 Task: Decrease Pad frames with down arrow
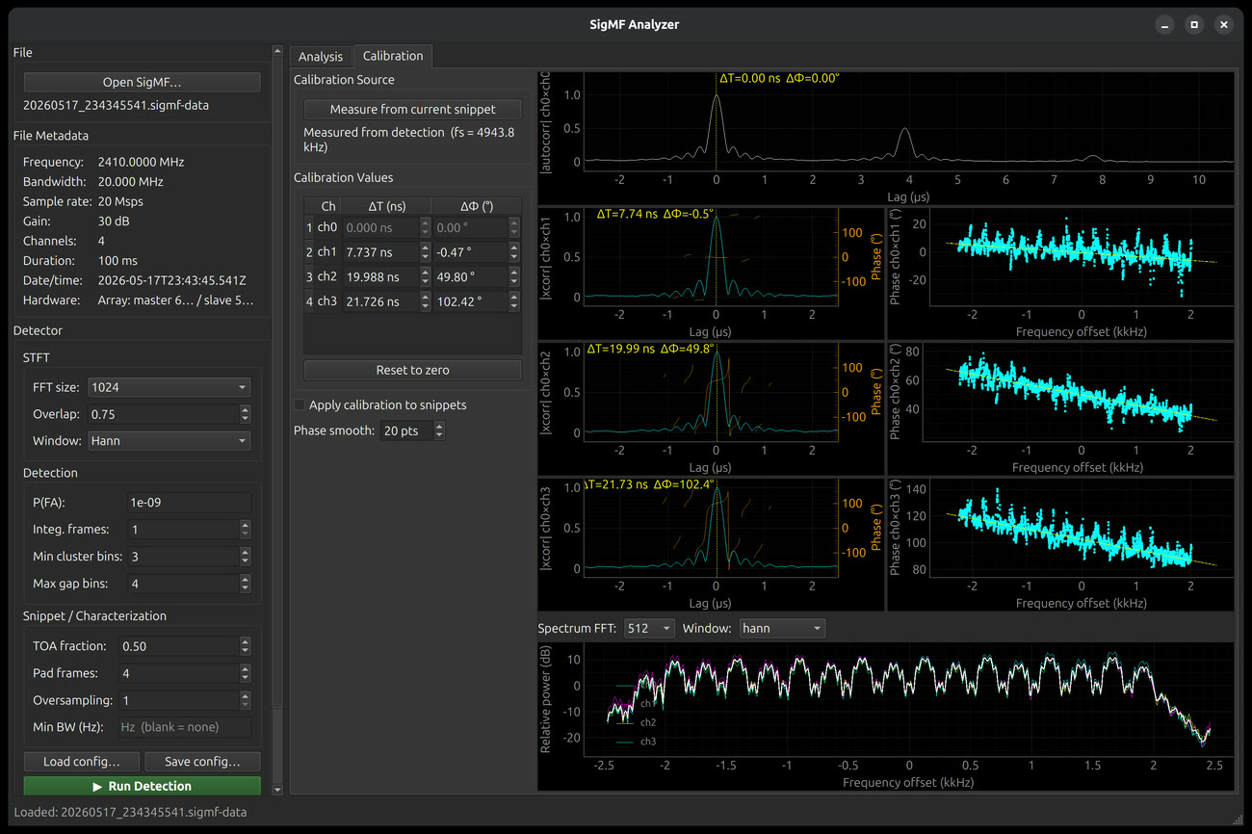245,678
